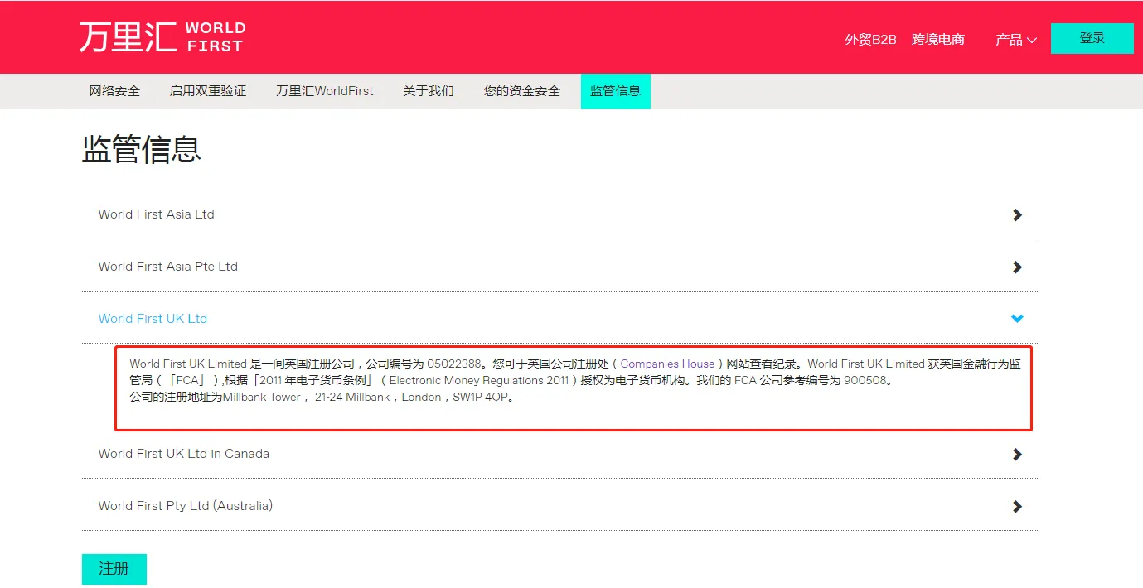Click the World First Pty Ltd (Australia) title
The image size is (1143, 588).
(x=186, y=505)
